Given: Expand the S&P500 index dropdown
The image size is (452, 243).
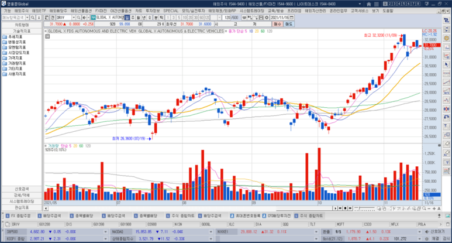Looking at the screenshot, I should [105, 232].
